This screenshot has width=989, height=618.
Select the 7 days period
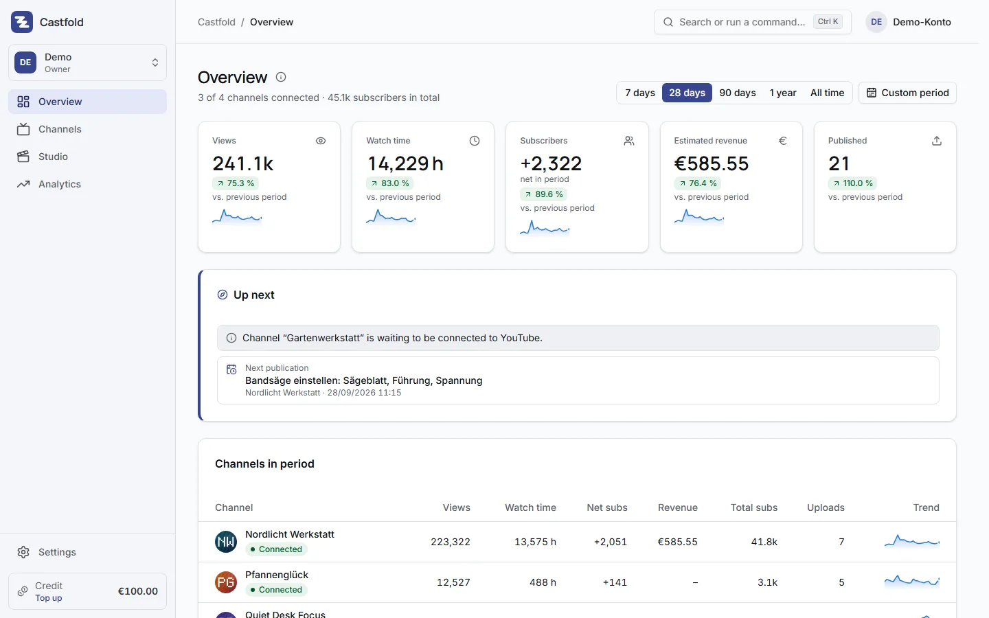click(x=639, y=93)
